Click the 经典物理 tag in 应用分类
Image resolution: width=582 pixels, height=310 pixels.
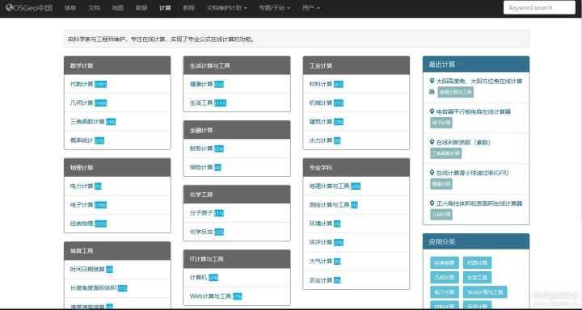[x=445, y=262]
